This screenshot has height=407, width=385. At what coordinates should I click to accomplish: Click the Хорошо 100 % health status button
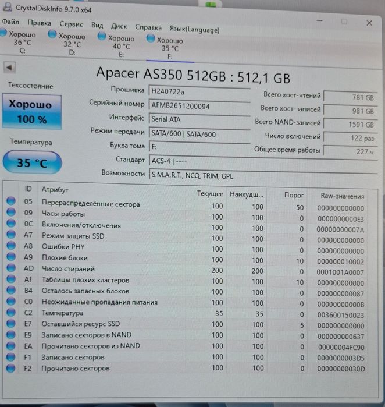32,112
